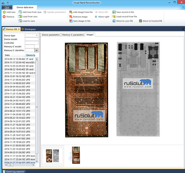Click the Add new icon
This screenshot has height=173, width=185.
click(x=4, y=12)
